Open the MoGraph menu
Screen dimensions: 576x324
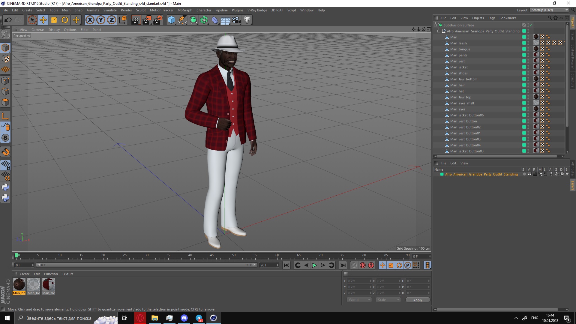pos(185,10)
